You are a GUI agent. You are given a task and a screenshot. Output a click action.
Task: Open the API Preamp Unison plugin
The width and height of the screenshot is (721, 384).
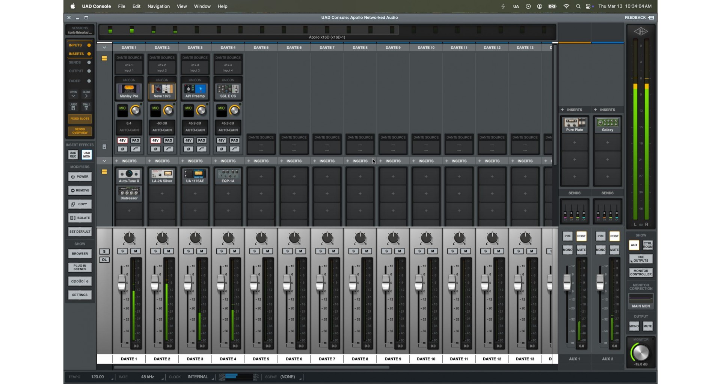tap(195, 91)
